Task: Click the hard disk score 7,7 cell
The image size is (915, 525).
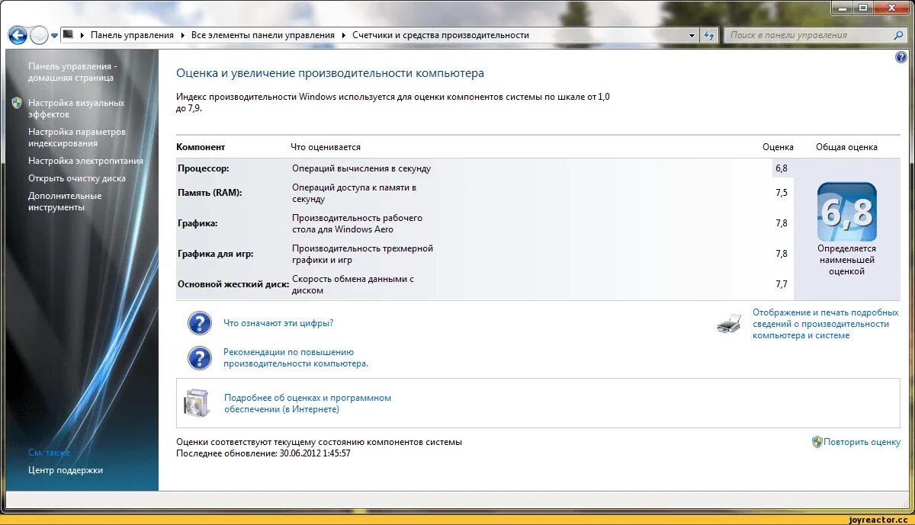Action: (x=781, y=284)
